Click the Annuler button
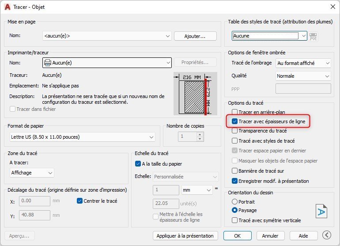 pos(270,236)
